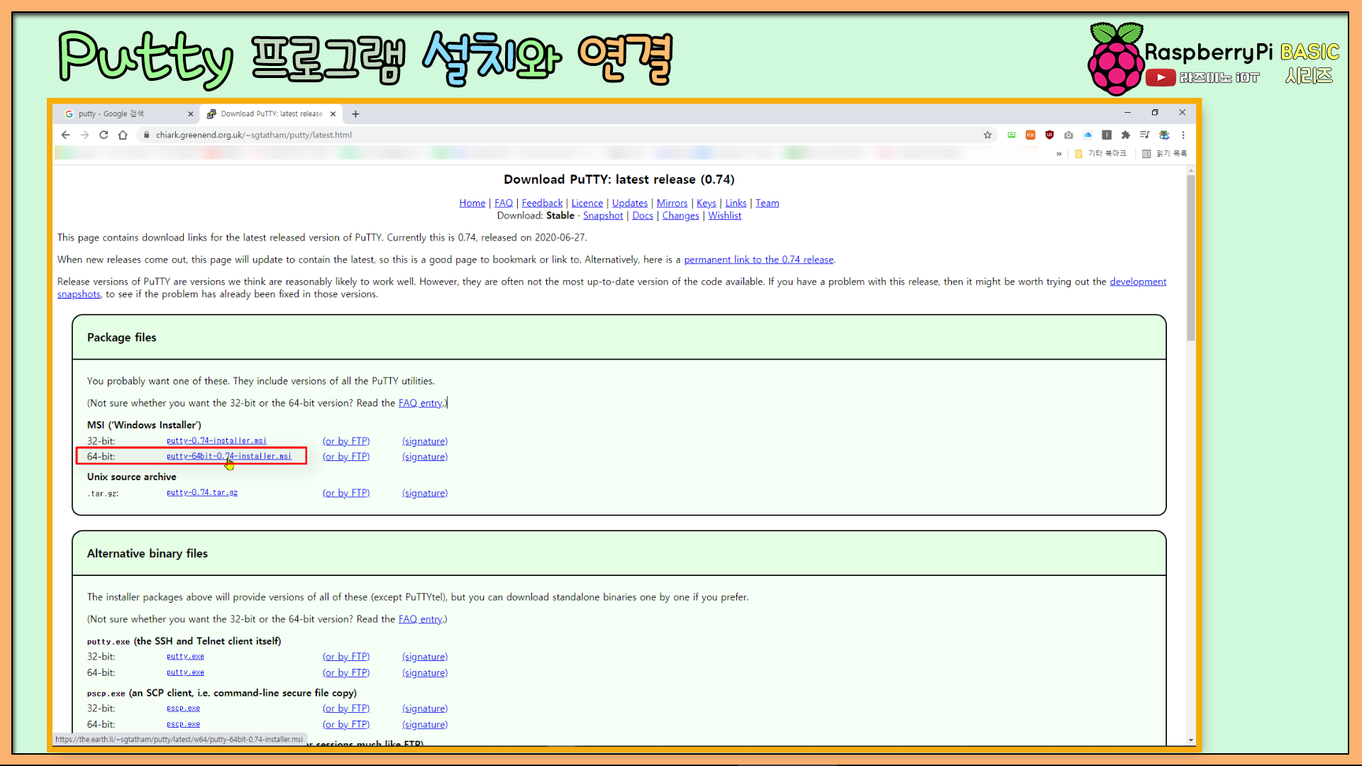The height and width of the screenshot is (766, 1362).
Task: Download putty-64bit-0.74-installer.msi
Action: pos(228,456)
